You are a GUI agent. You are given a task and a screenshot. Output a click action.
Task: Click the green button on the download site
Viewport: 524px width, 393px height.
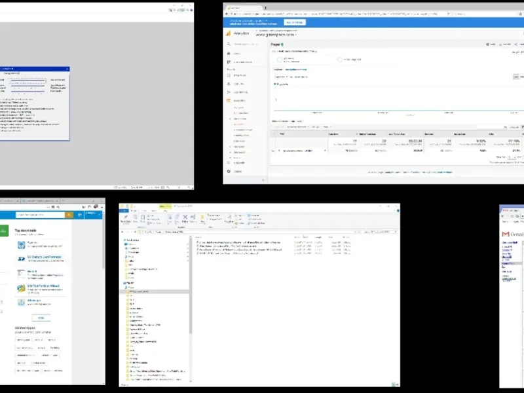coord(4,231)
